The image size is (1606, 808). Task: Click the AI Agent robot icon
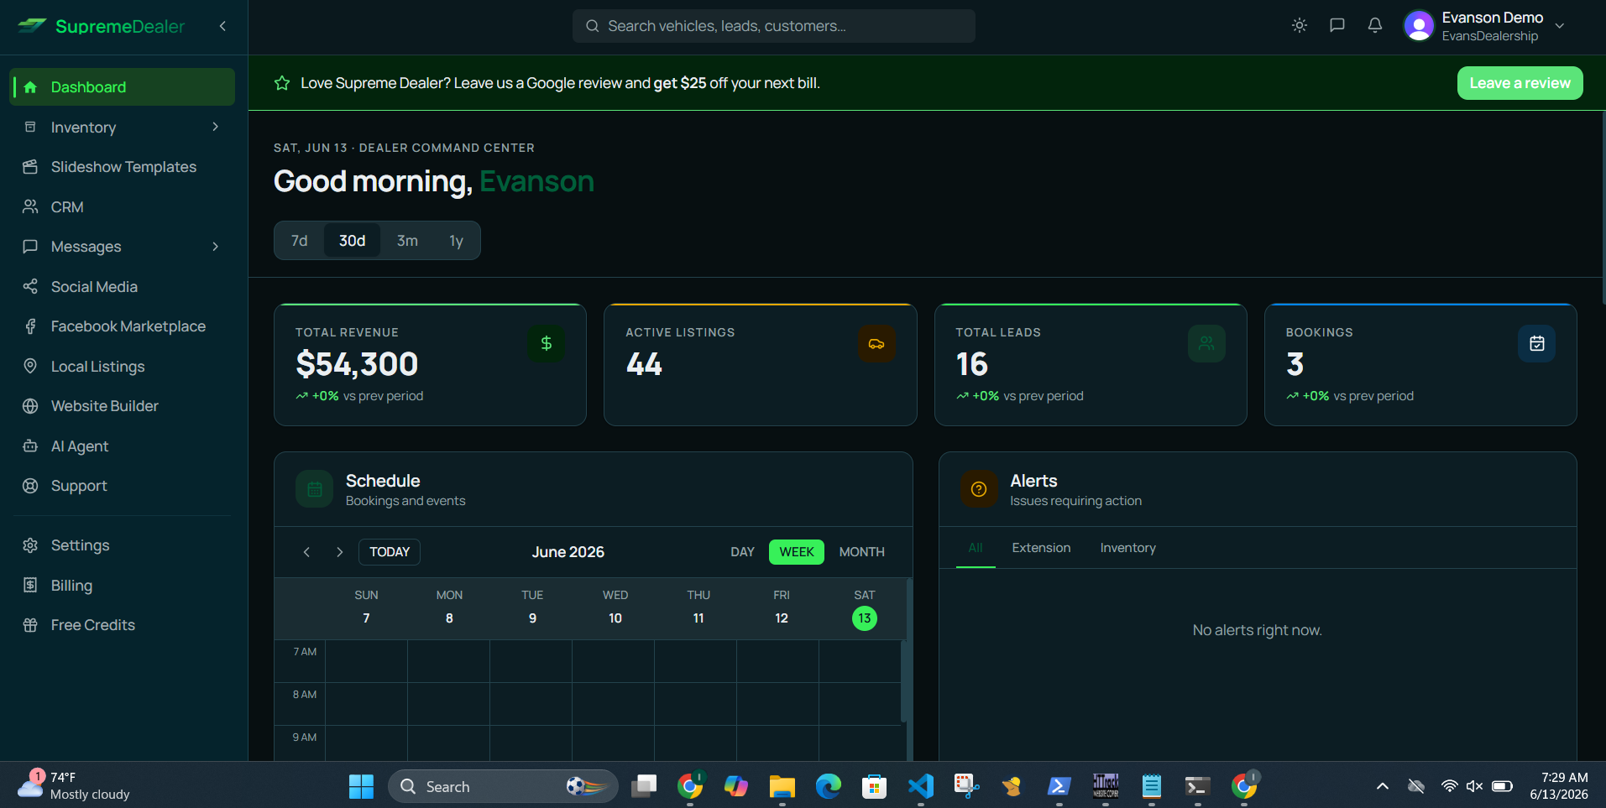pos(30,446)
